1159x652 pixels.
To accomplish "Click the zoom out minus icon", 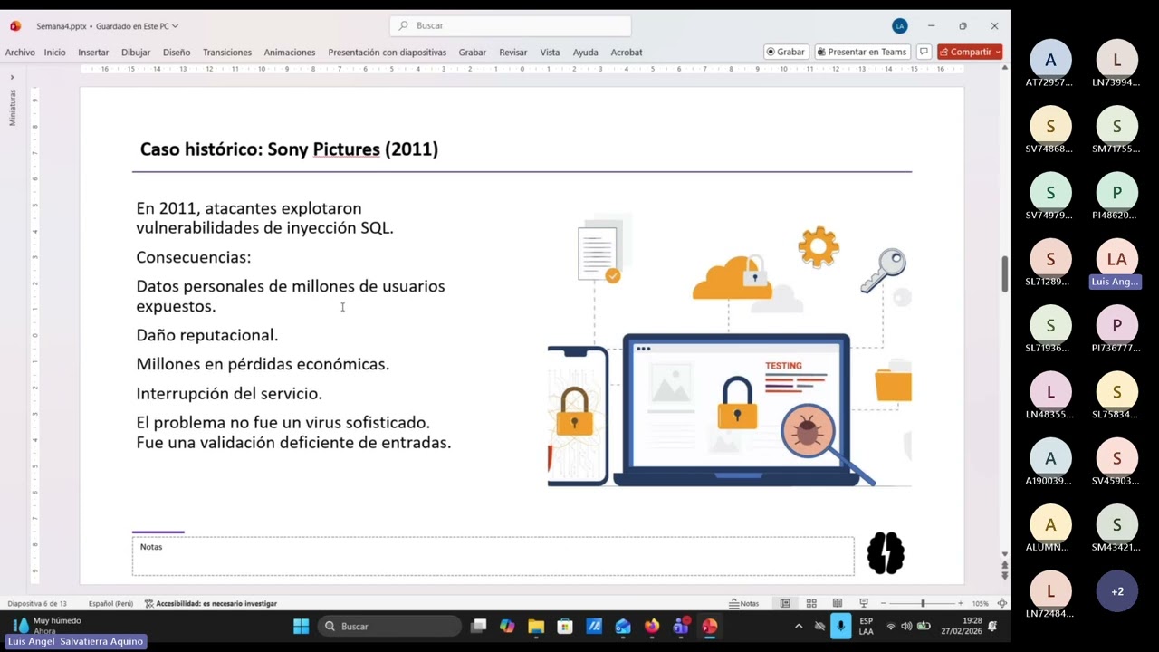I will click(x=884, y=603).
